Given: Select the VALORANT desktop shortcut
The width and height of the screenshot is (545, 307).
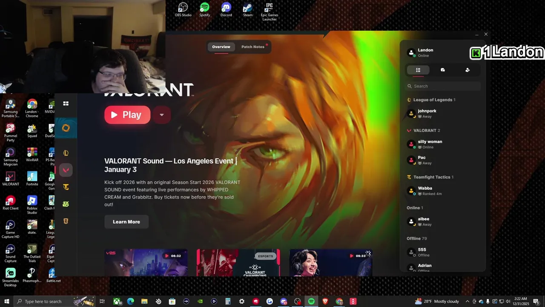Looking at the screenshot, I should coord(10,179).
